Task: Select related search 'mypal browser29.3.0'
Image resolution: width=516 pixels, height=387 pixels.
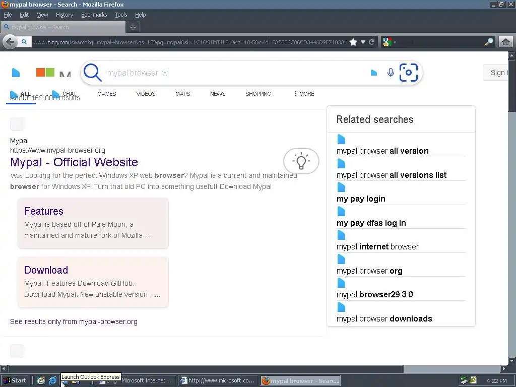Action: pyautogui.click(x=374, y=294)
